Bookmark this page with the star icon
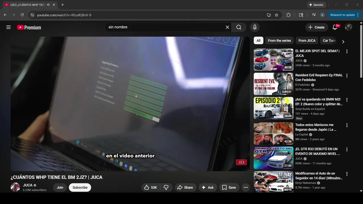 (x=277, y=15)
